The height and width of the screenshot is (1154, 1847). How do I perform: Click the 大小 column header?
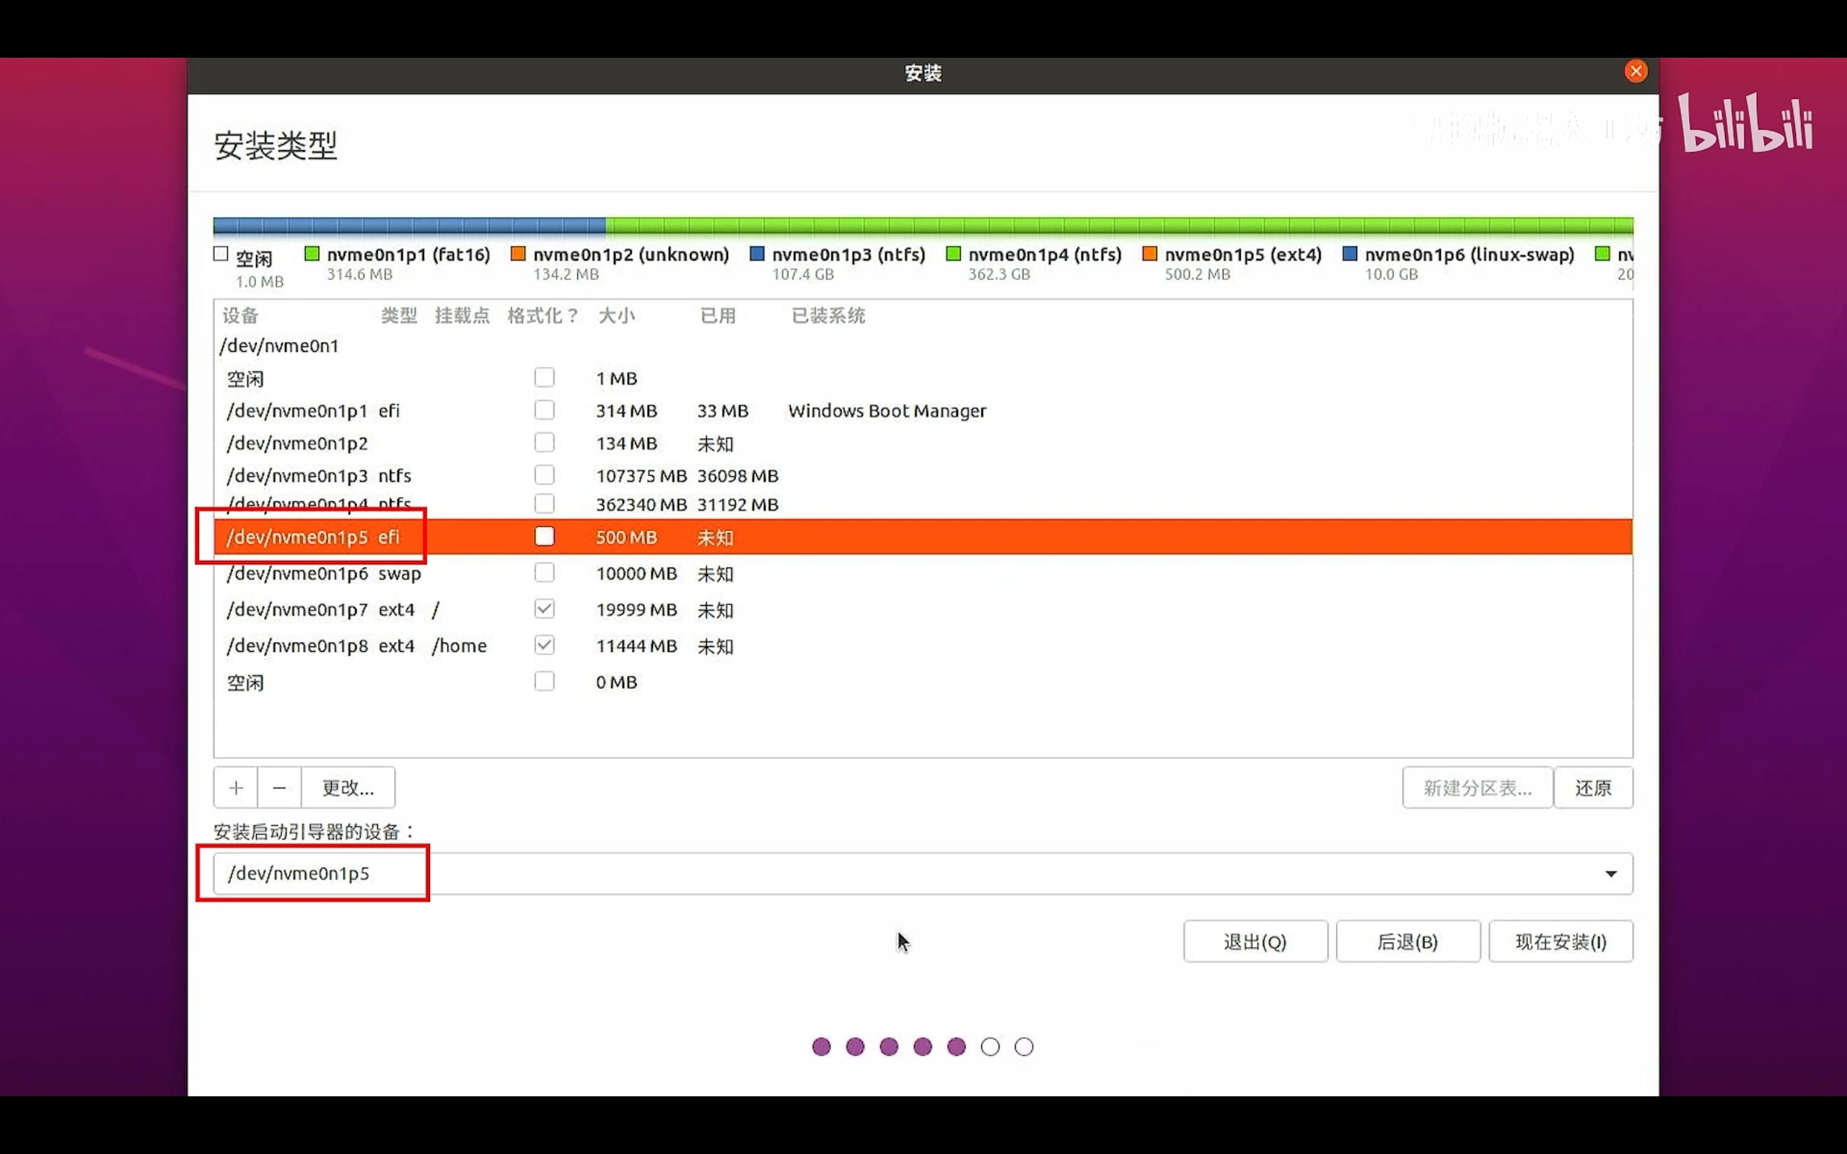tap(616, 316)
